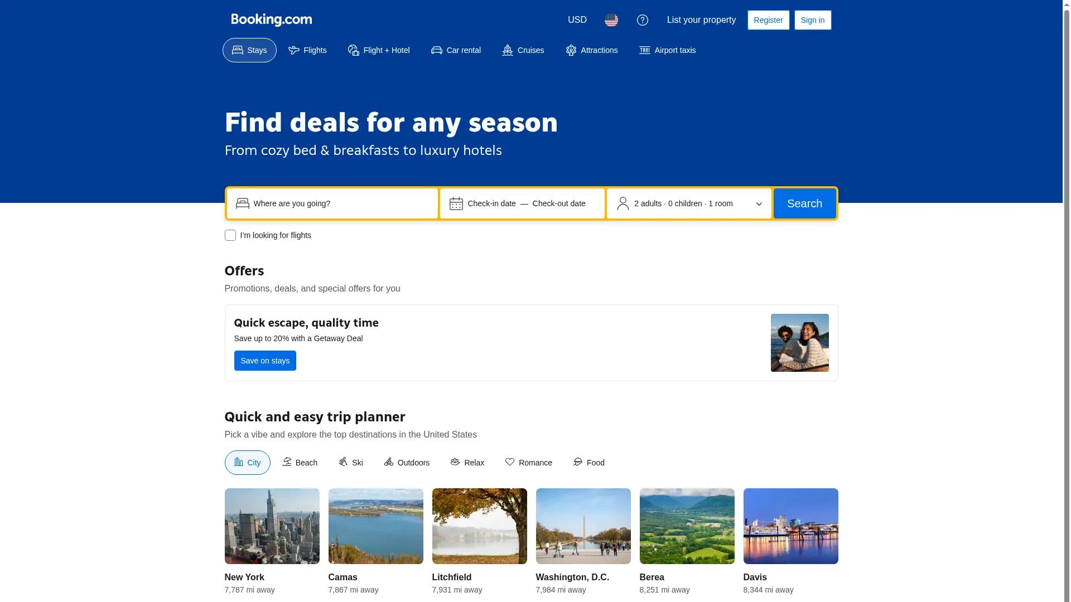Expand the USD currency selector
1071x602 pixels.
[577, 20]
